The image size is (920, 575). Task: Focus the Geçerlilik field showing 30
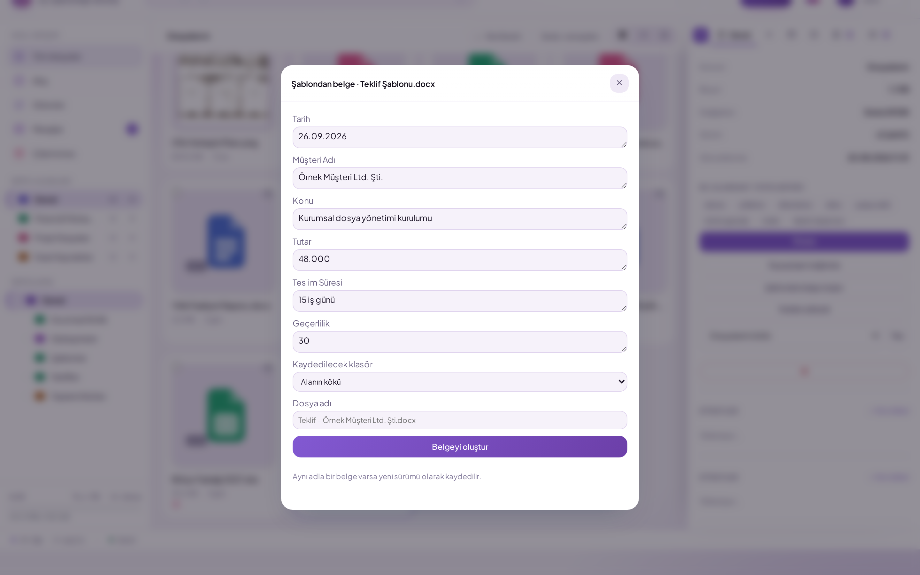[460, 341]
